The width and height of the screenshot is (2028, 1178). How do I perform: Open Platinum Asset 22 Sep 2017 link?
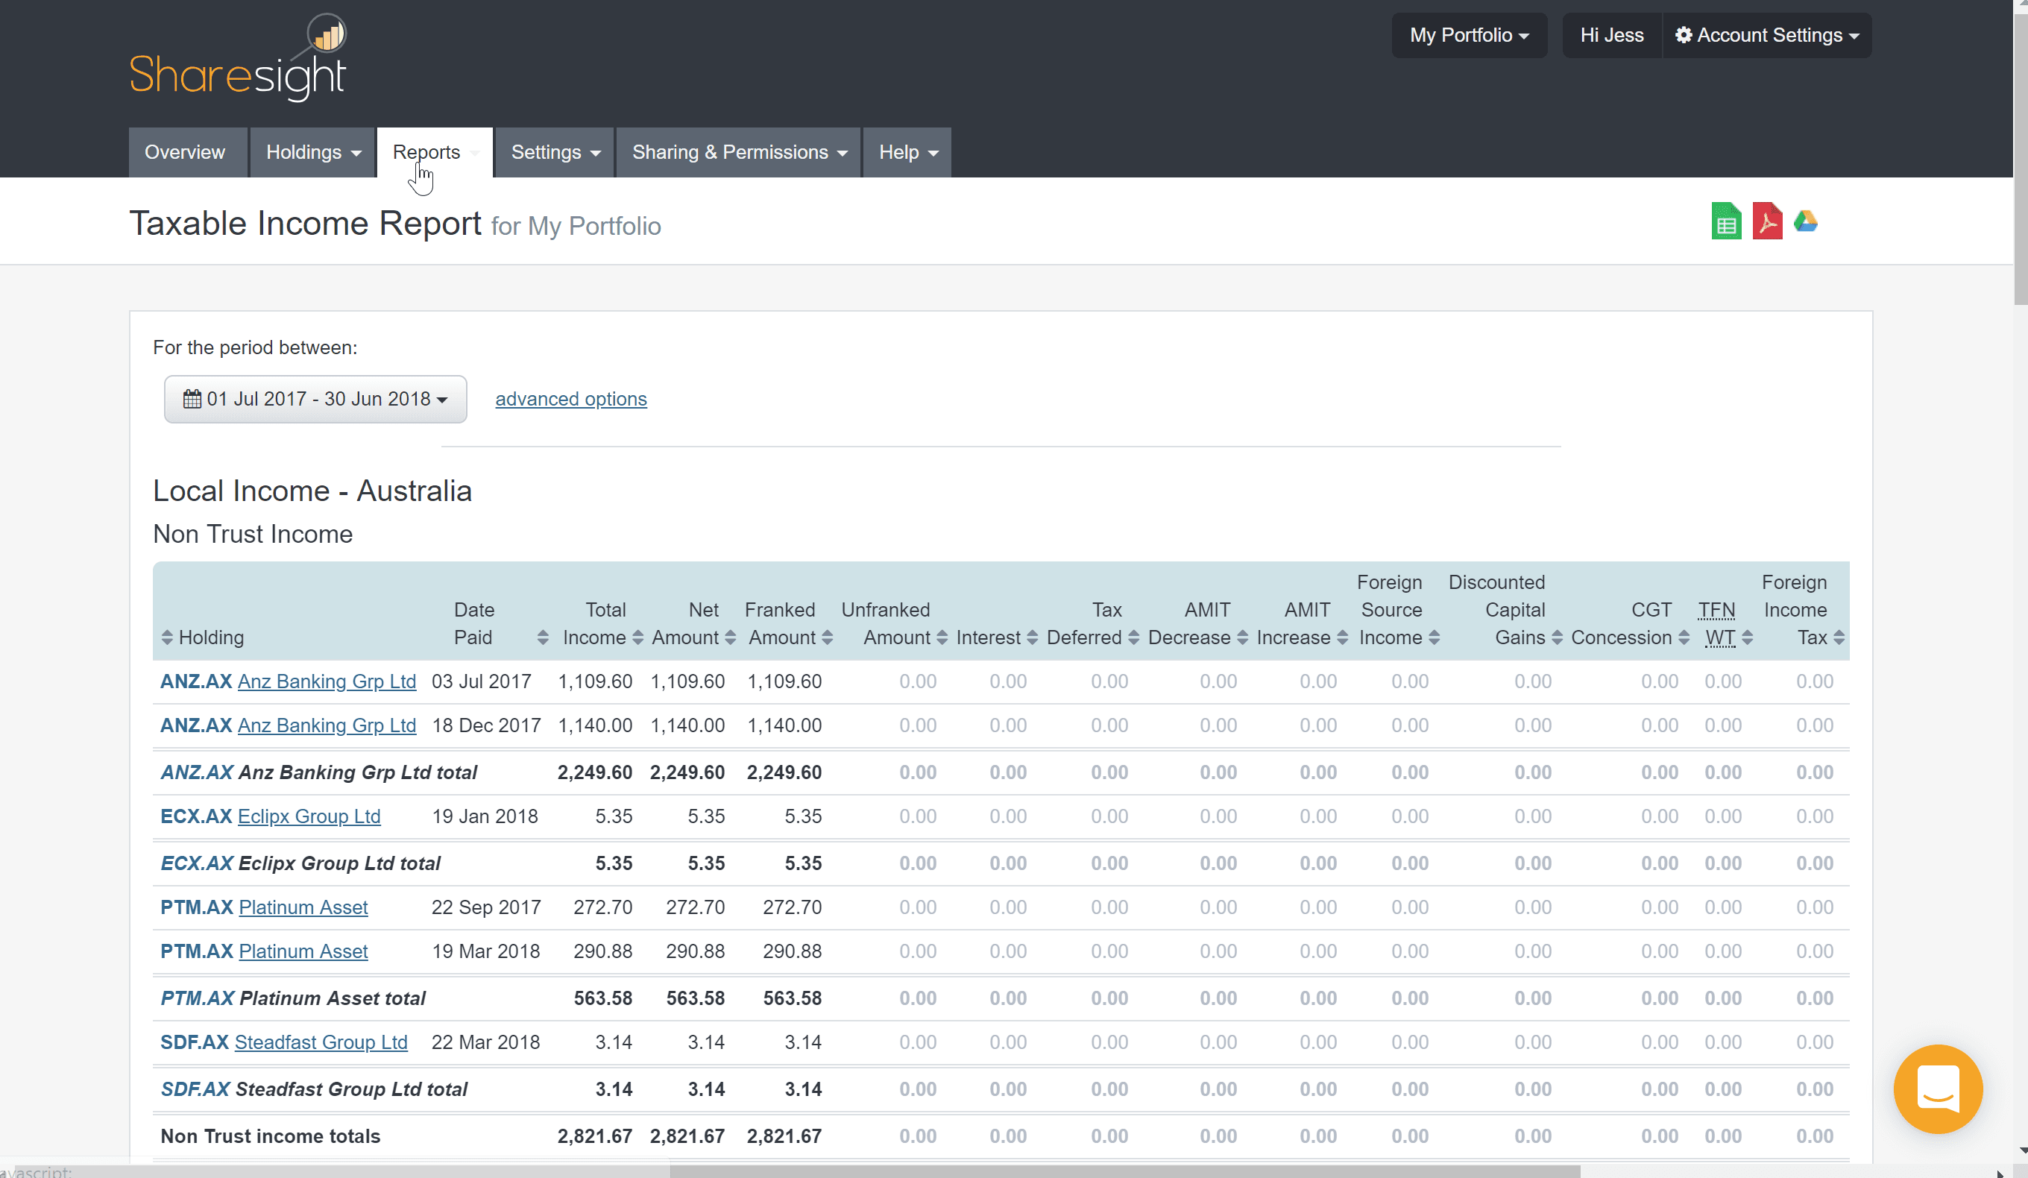point(303,907)
